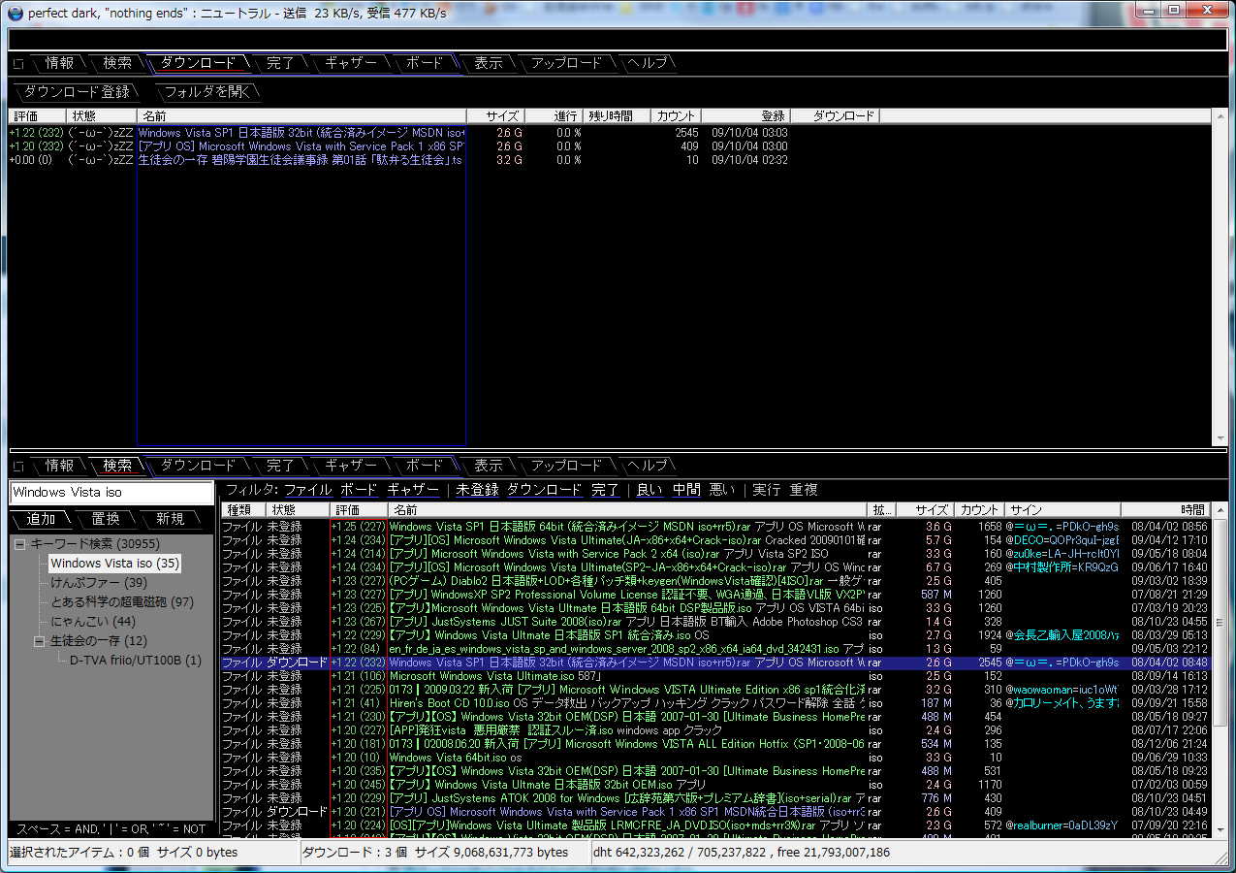This screenshot has width=1236, height=873.
Task: Select result en_fr_de_ja_es_windows_vista_sp iso
Action: click(715, 649)
